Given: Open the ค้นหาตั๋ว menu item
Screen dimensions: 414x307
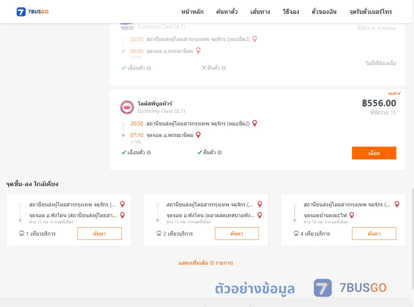Looking at the screenshot, I should (227, 12).
